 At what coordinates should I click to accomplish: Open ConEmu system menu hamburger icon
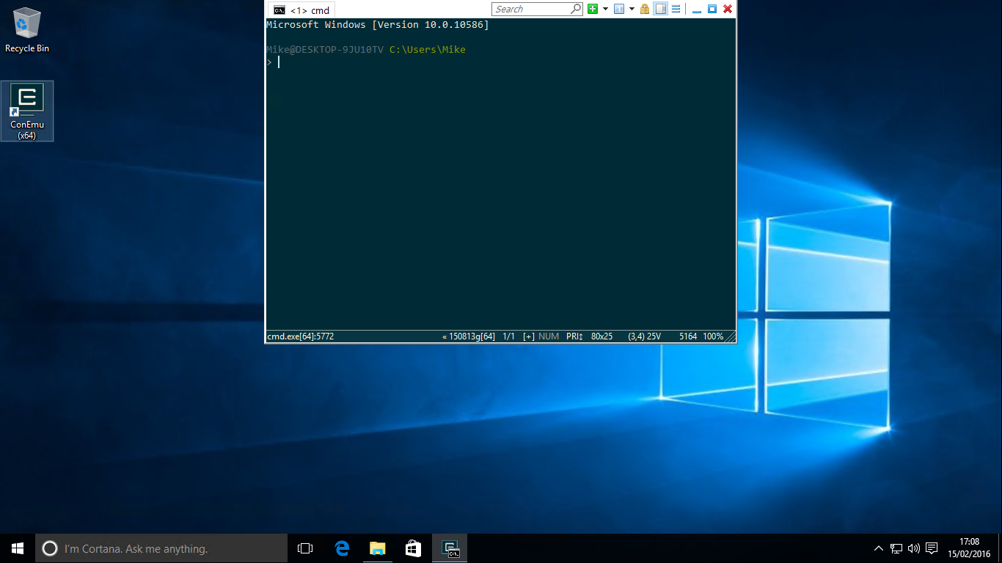click(676, 9)
